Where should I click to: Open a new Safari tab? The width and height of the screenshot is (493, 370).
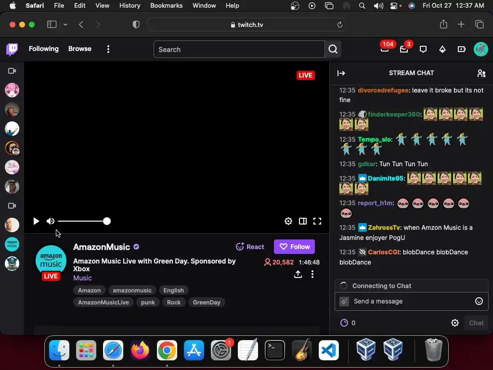coord(461,24)
